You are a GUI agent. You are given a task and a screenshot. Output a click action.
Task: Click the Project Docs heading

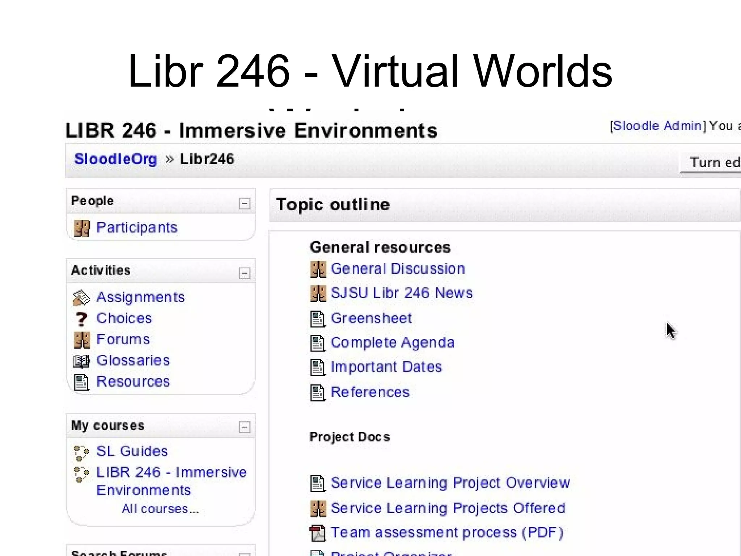tap(350, 437)
